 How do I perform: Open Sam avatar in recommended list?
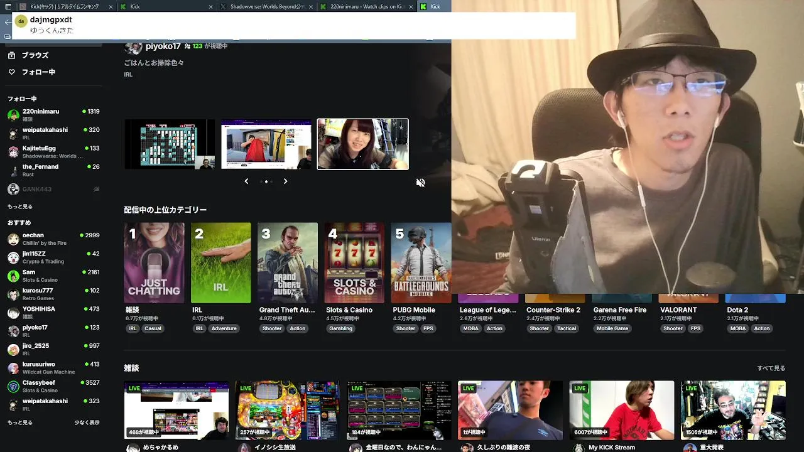tap(13, 276)
